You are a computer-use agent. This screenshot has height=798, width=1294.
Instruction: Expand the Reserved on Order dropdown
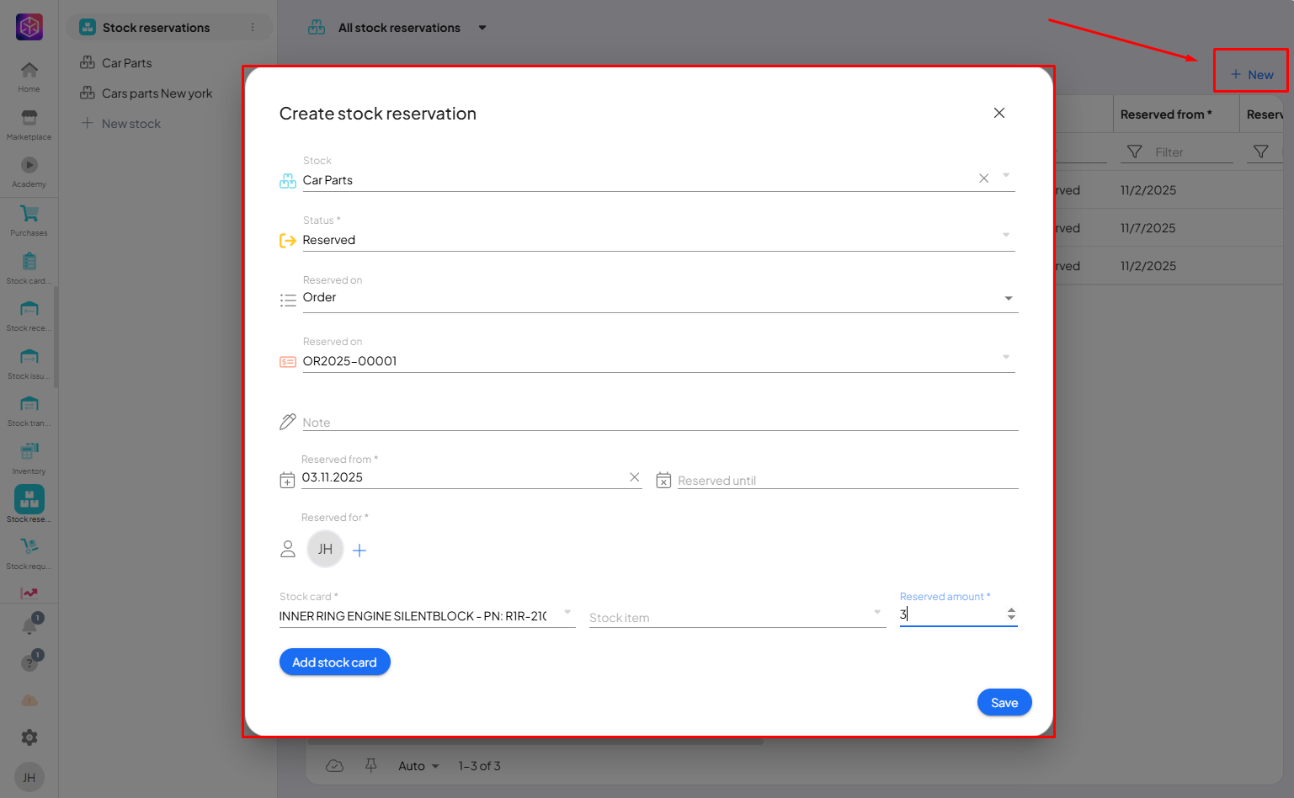coord(1009,299)
